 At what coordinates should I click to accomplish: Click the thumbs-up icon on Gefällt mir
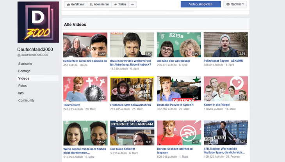(68, 4)
